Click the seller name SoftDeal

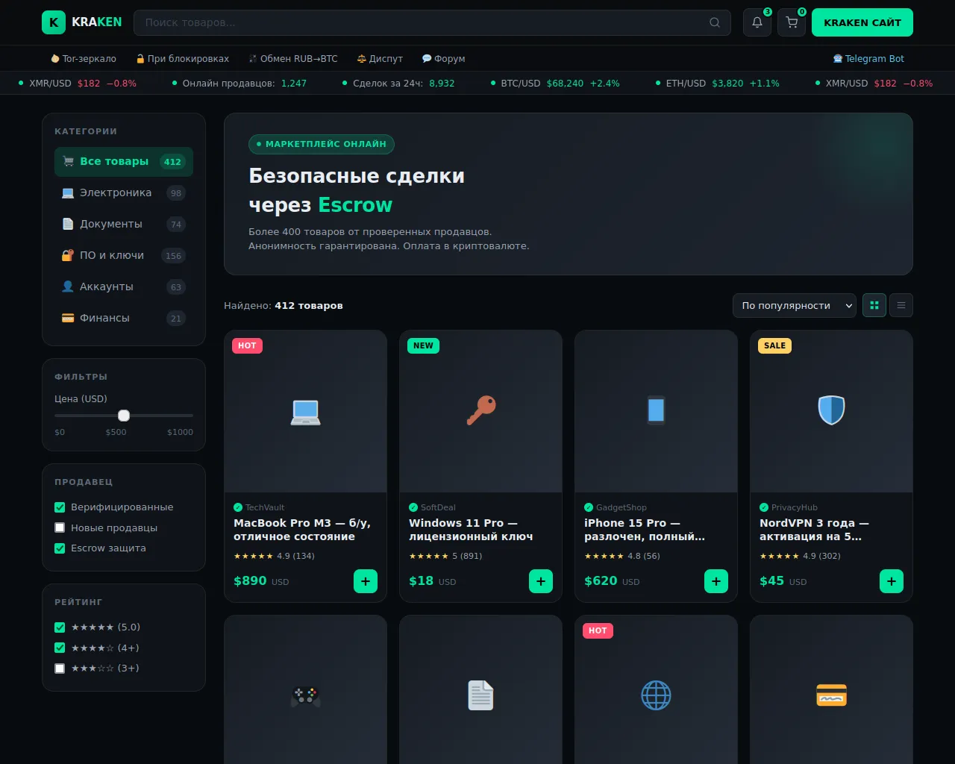438,507
